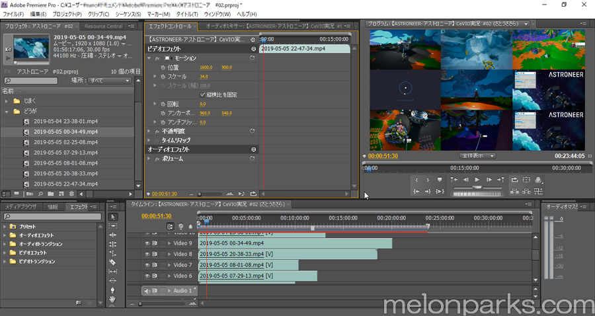This screenshot has height=316, width=595.
Task: Open the ウィンドウ(W) menu
Action: pyautogui.click(x=218, y=14)
